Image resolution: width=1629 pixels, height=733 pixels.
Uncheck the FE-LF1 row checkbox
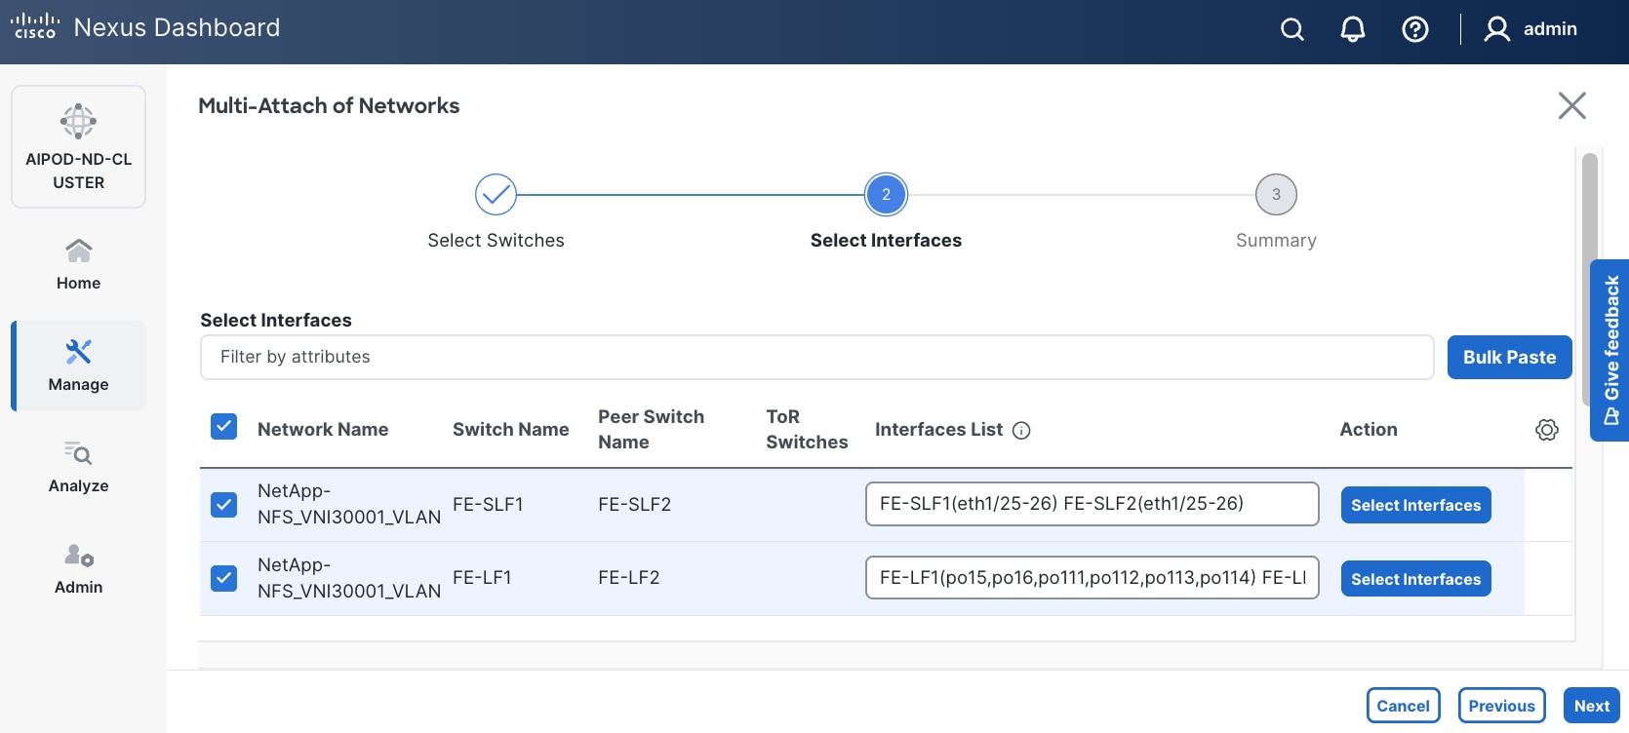tap(224, 578)
